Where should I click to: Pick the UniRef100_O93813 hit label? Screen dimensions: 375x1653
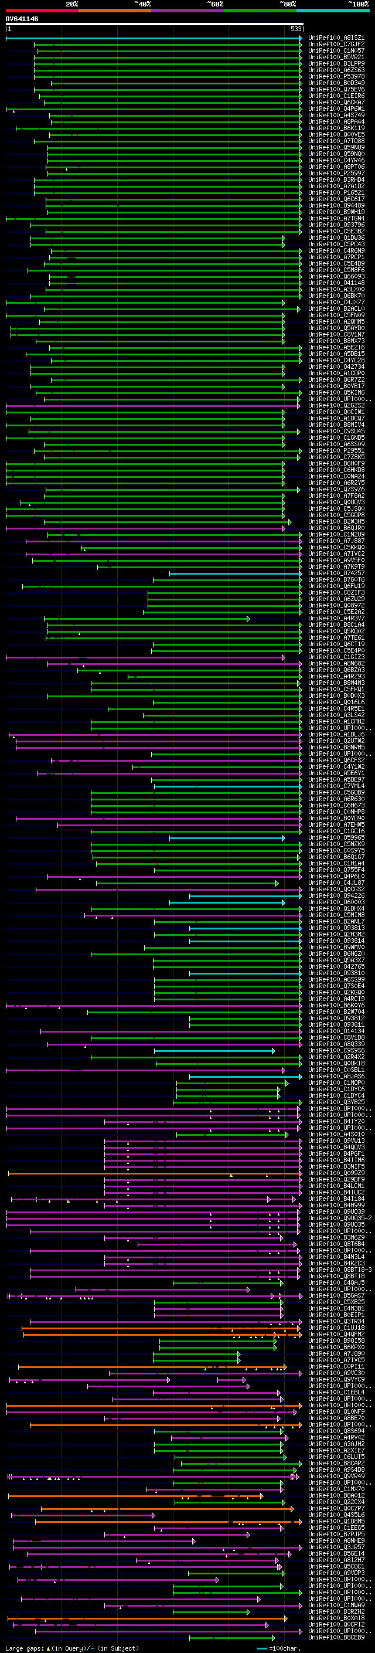coord(336,928)
